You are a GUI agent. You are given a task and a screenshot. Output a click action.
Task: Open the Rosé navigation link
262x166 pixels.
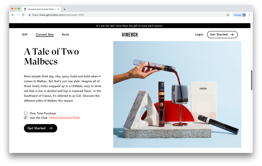tap(65, 35)
